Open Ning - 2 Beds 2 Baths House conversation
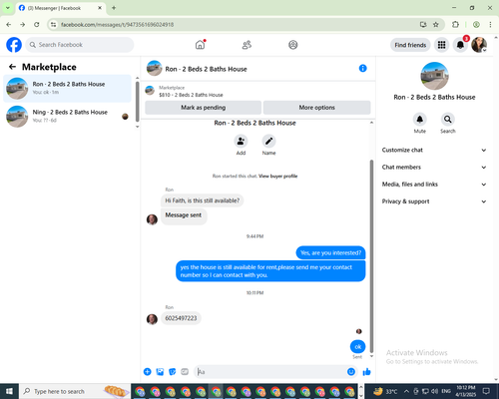499x399 pixels. pos(67,117)
